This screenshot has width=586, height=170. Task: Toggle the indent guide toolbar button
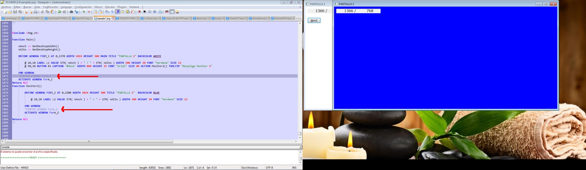pyautogui.click(x=117, y=12)
